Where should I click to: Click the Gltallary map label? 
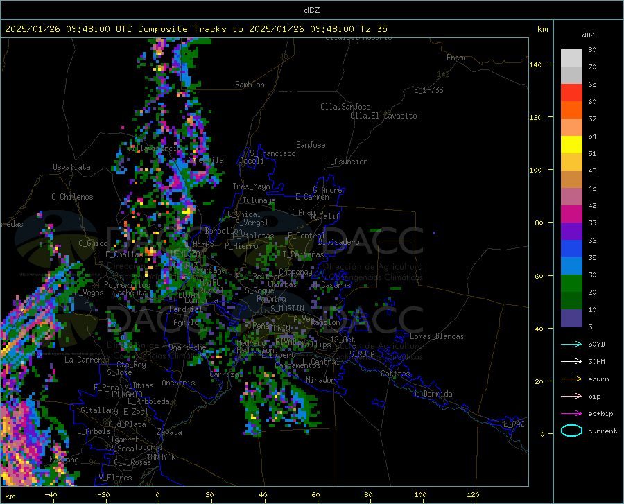pos(99,410)
